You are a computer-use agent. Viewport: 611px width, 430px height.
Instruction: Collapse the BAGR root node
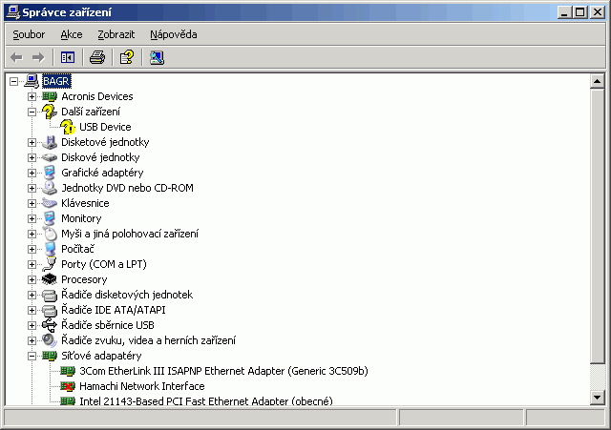pyautogui.click(x=13, y=81)
